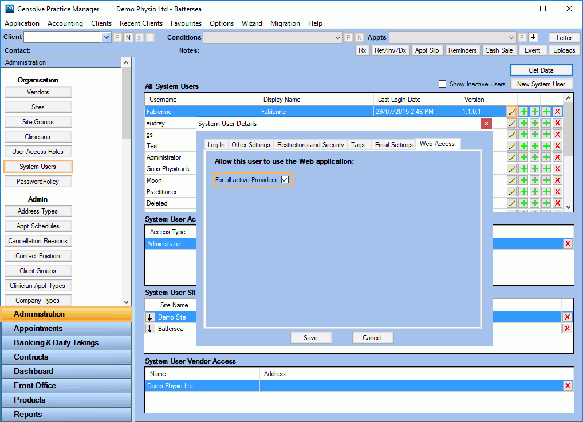Switch to the Log In tab
The width and height of the screenshot is (583, 422).
(216, 145)
